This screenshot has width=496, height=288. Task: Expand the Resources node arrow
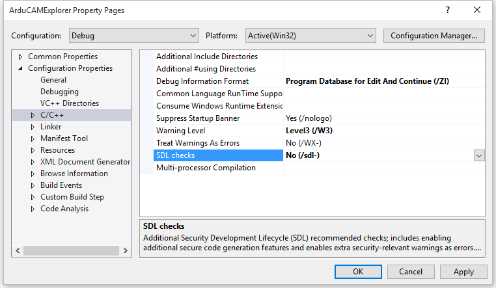click(33, 150)
